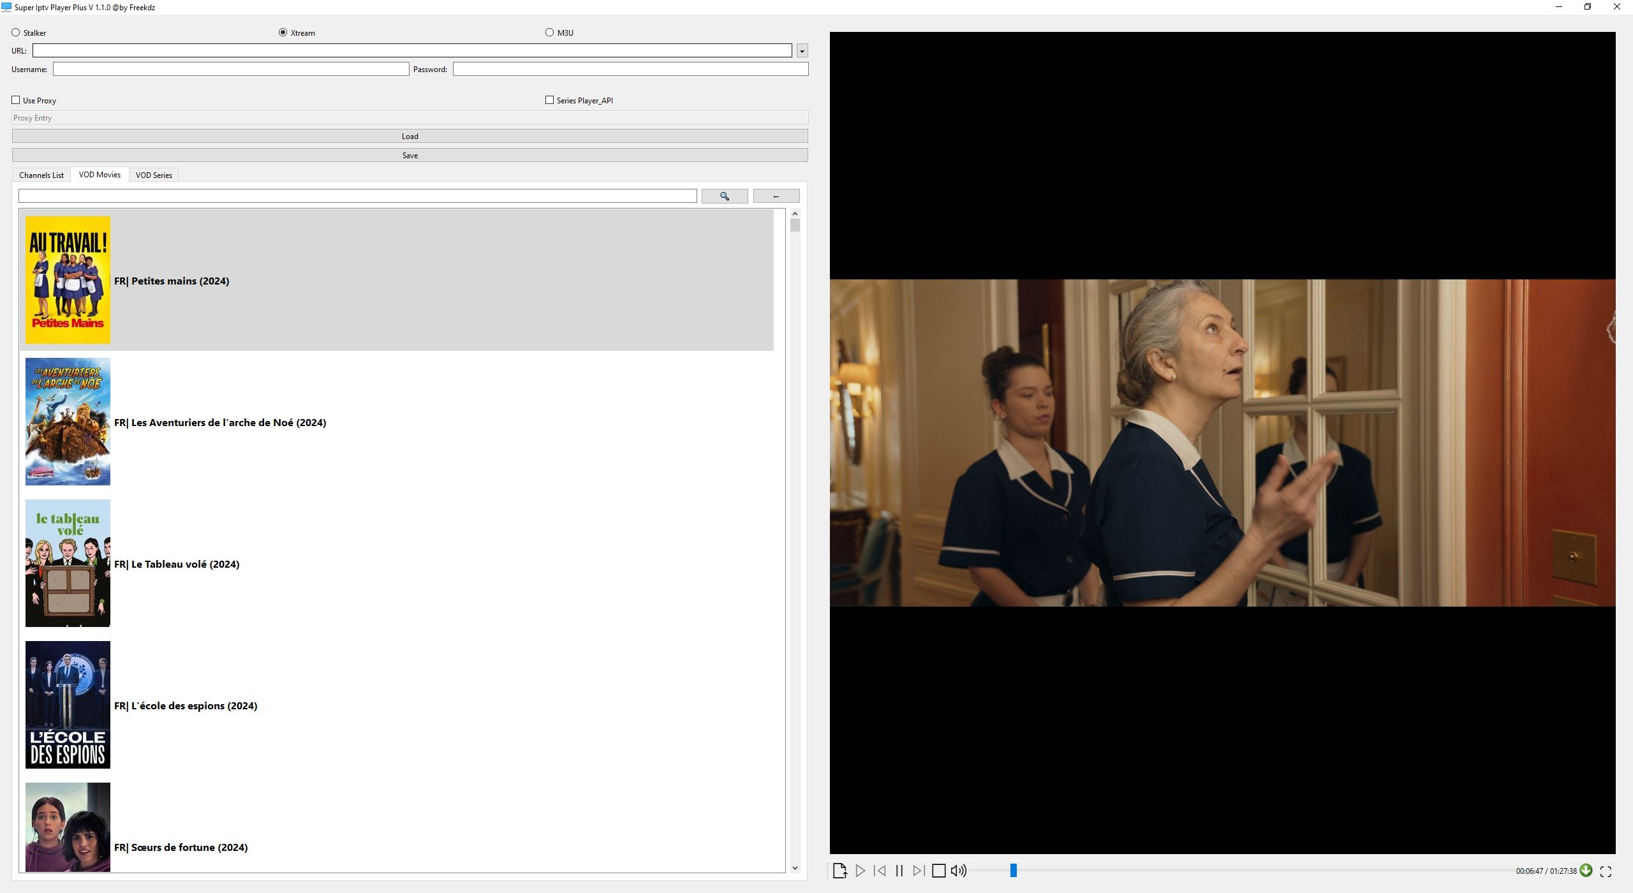
Task: Skip to the next track
Action: (919, 871)
